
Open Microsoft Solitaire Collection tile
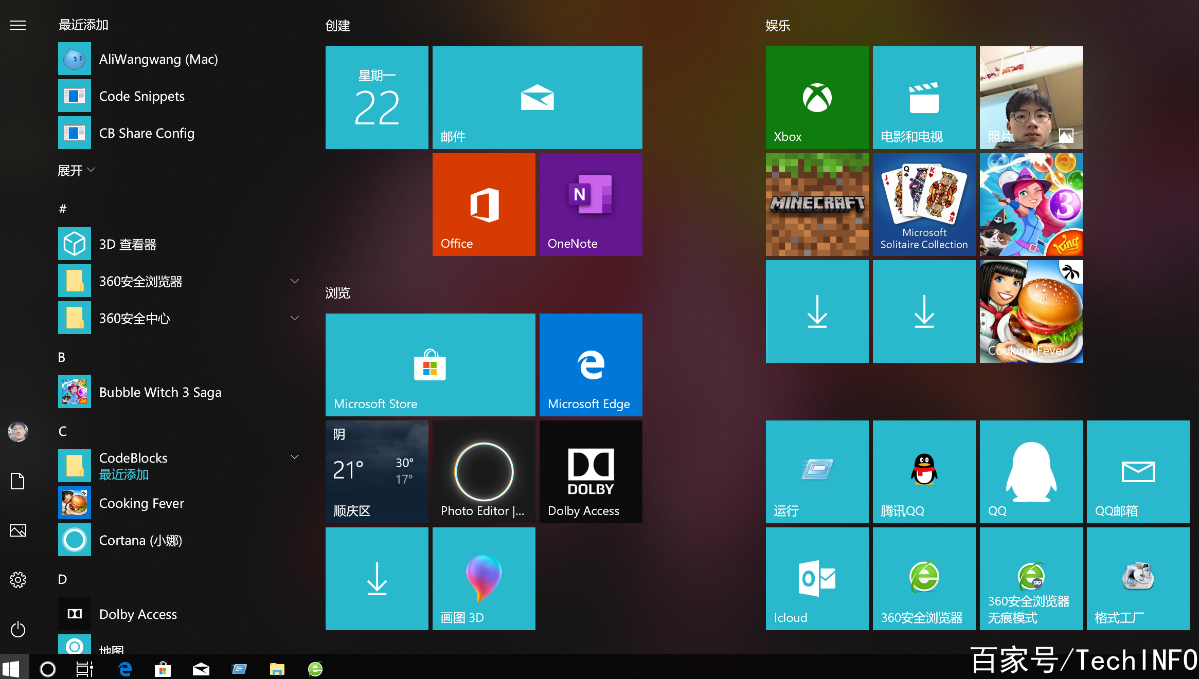click(x=924, y=205)
